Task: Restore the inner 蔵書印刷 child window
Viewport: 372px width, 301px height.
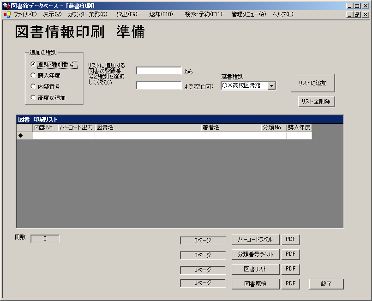Action: [x=357, y=15]
